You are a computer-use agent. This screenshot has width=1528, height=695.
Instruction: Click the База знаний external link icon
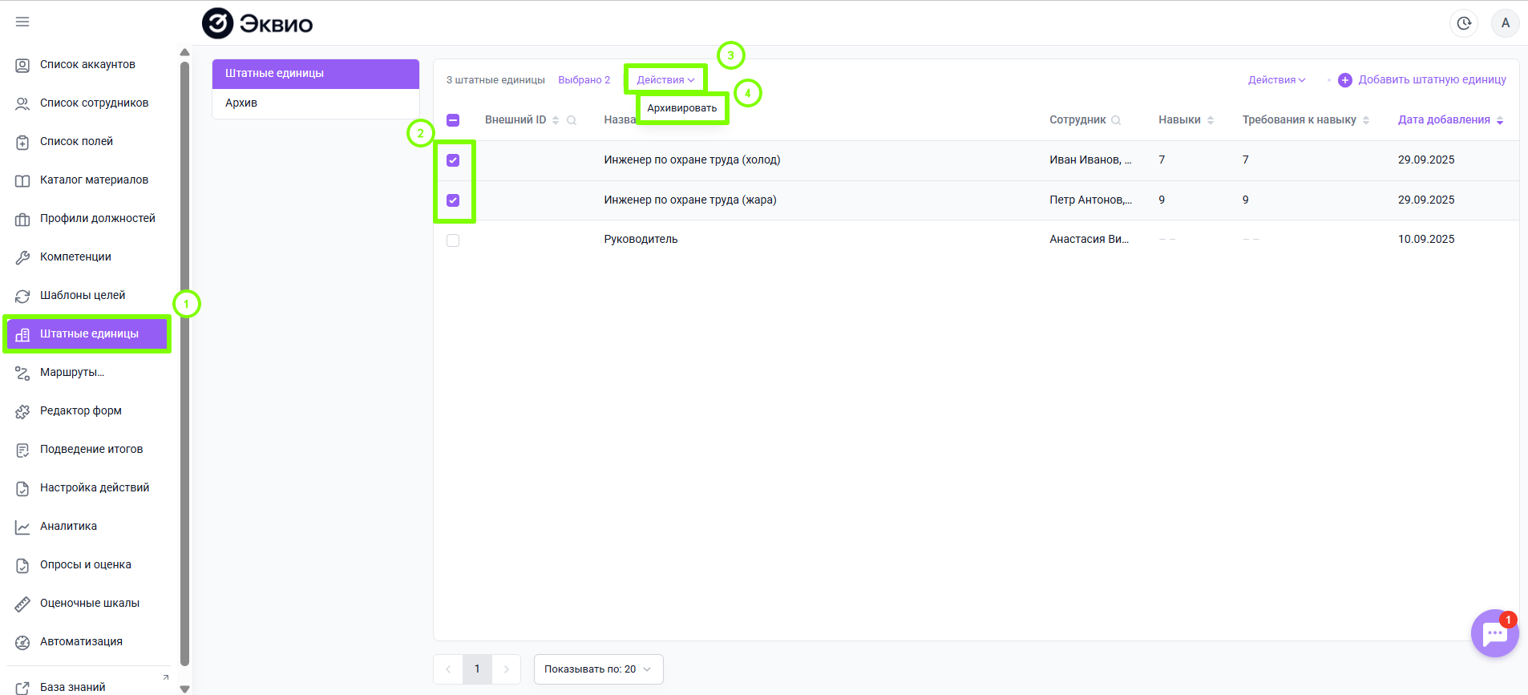point(22,688)
